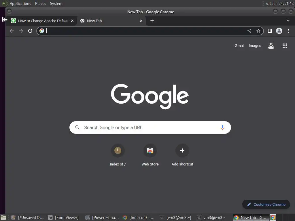Switch to Power Manager taskbar entry

pos(102,218)
